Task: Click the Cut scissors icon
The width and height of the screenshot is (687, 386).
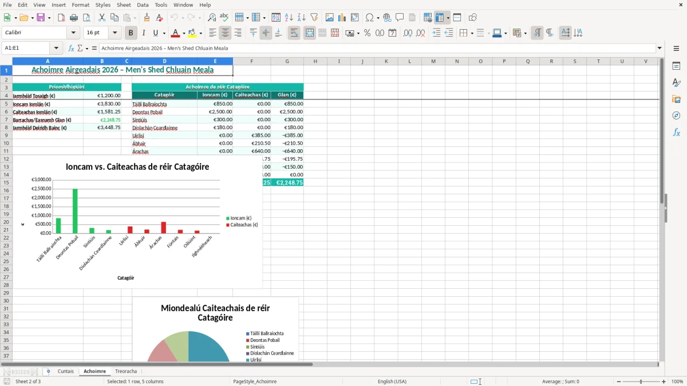Action: [x=102, y=18]
